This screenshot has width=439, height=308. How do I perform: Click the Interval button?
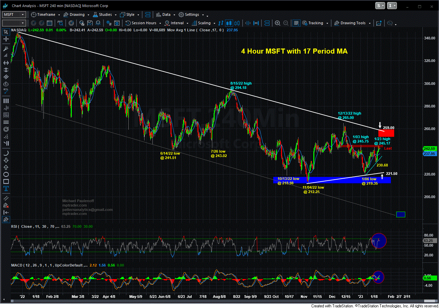tap(175, 23)
